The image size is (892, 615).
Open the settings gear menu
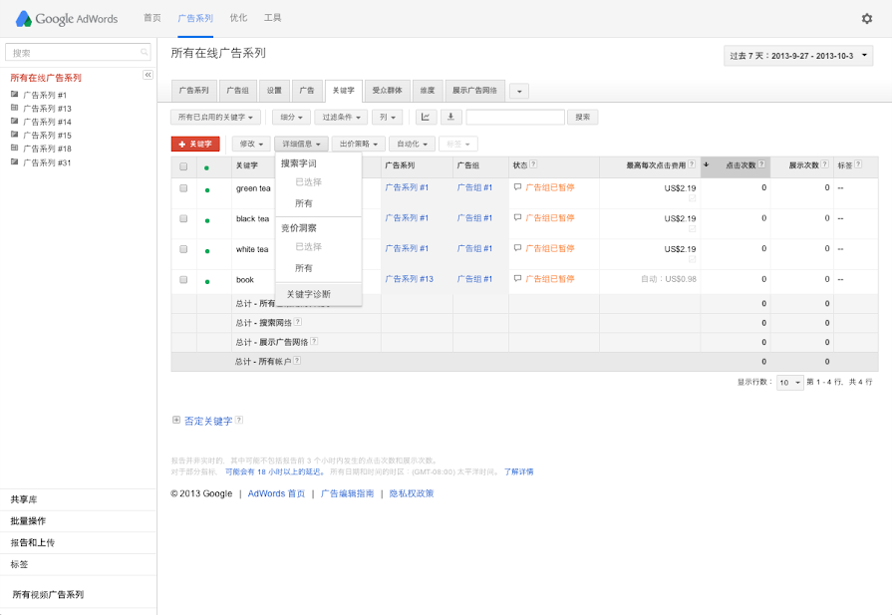click(866, 18)
